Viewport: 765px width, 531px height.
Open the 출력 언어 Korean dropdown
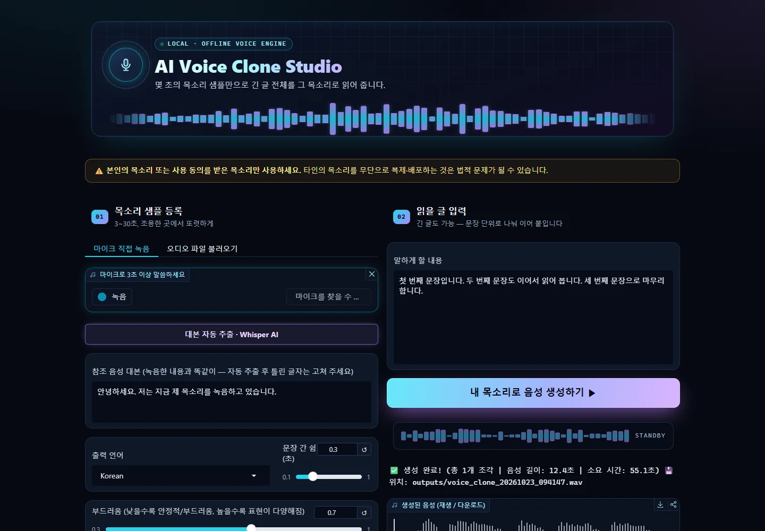(x=181, y=476)
